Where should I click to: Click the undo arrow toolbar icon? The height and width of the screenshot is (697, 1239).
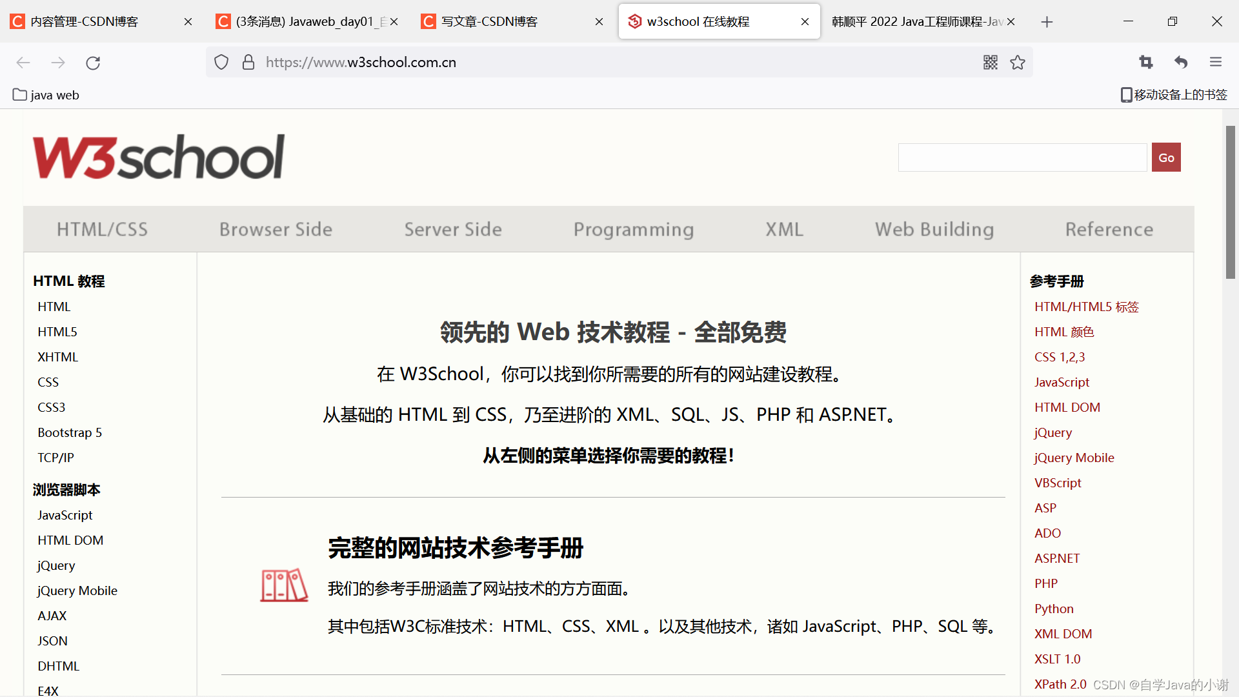coord(1181,62)
